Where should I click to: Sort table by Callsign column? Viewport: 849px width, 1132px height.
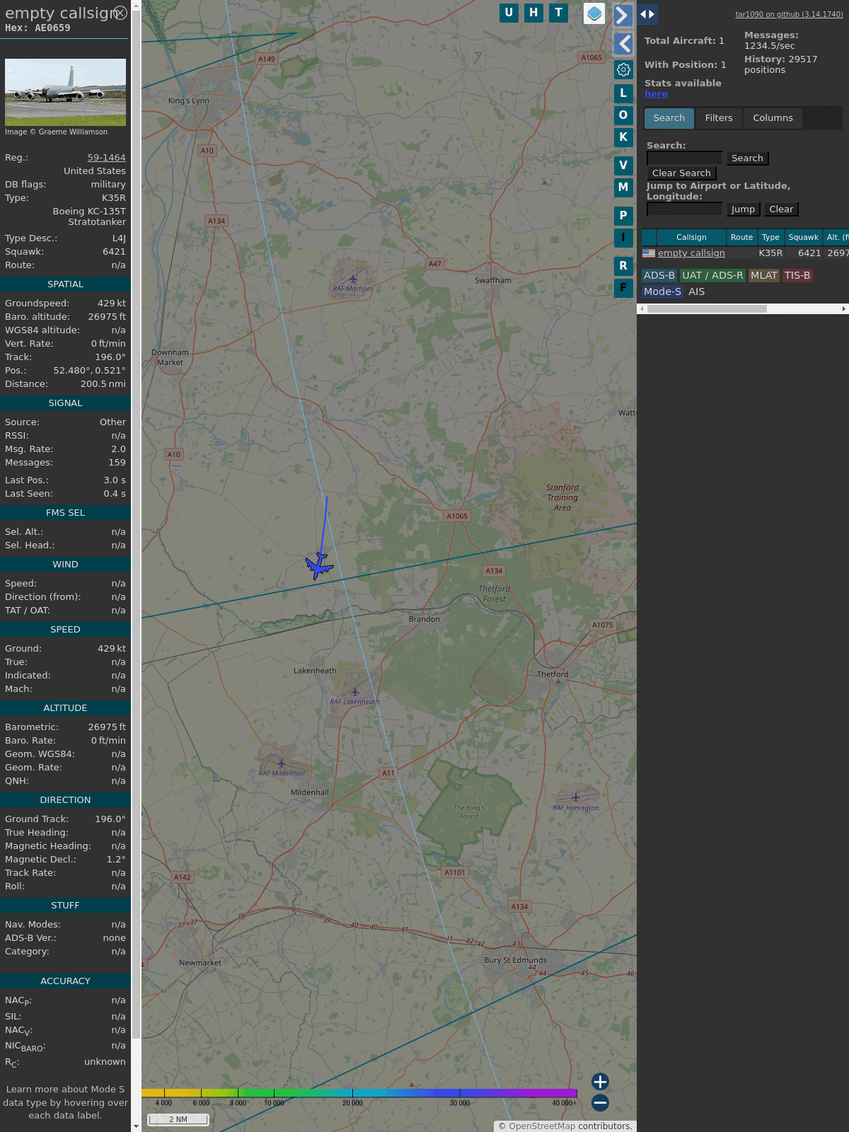pos(691,238)
